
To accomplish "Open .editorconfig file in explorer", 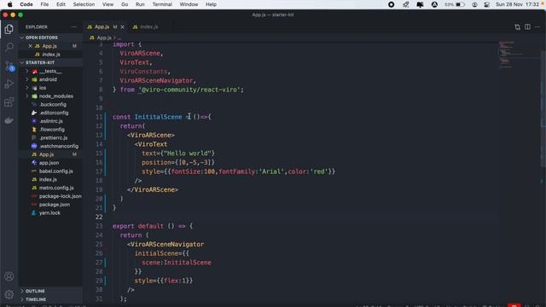I will [51, 113].
